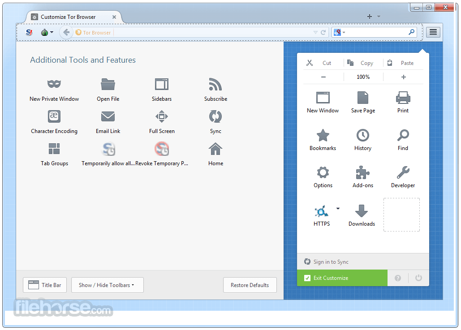Reset zoom via 100% button
The width and height of the screenshot is (461, 330).
pyautogui.click(x=363, y=77)
